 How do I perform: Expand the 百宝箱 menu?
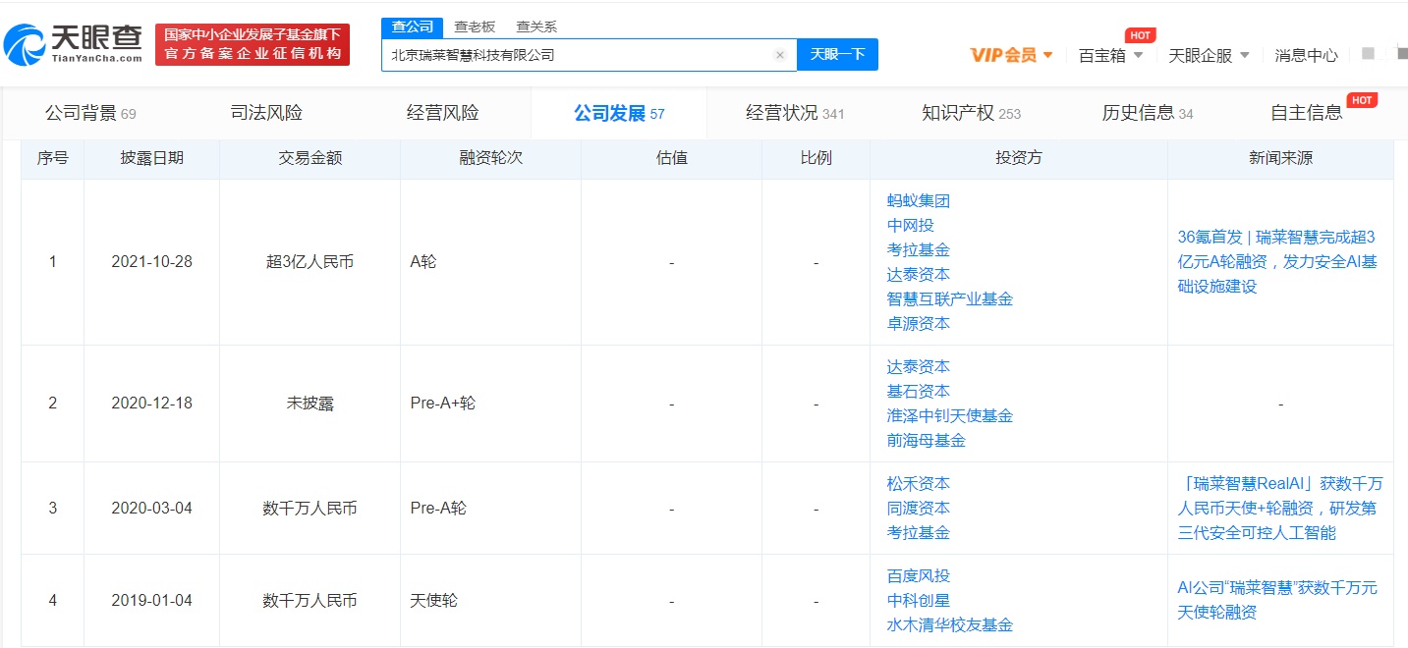coord(1110,55)
